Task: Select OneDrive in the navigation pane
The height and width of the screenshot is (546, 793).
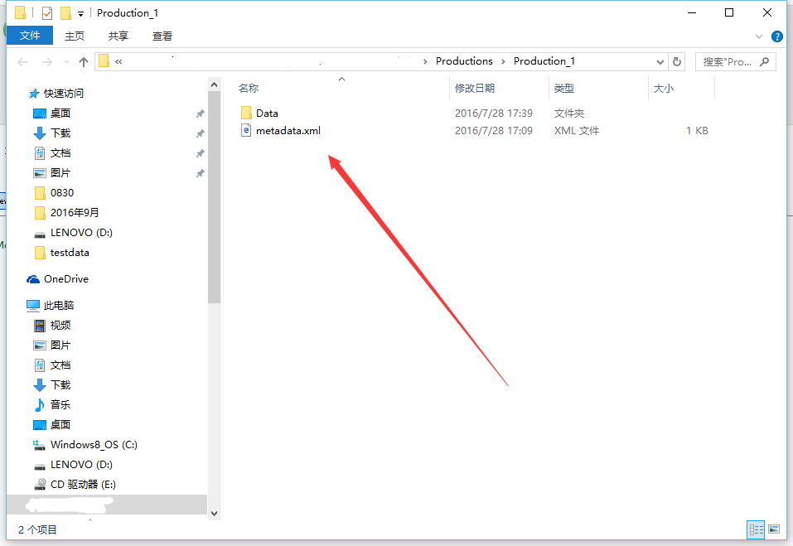Action: [65, 279]
